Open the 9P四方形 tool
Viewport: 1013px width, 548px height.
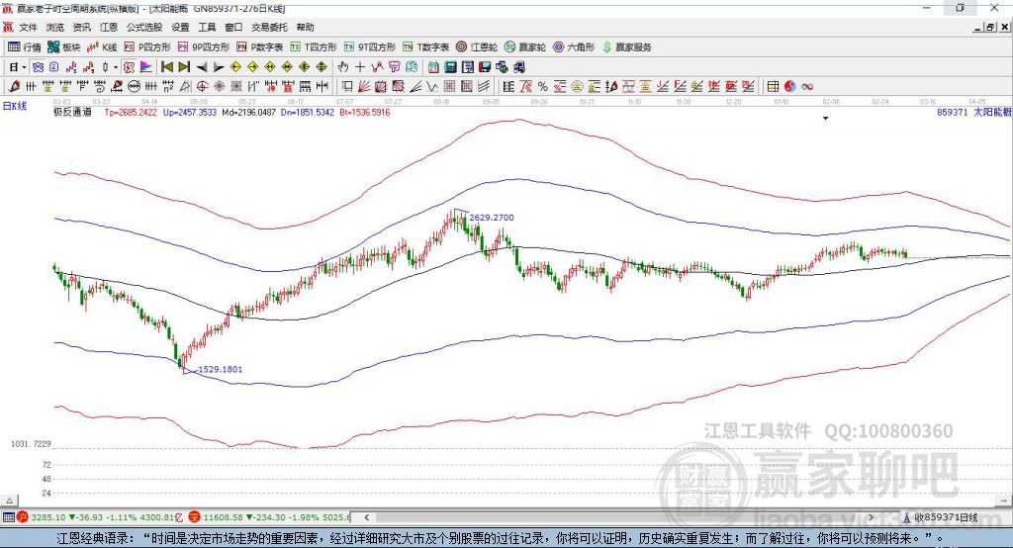coord(204,47)
